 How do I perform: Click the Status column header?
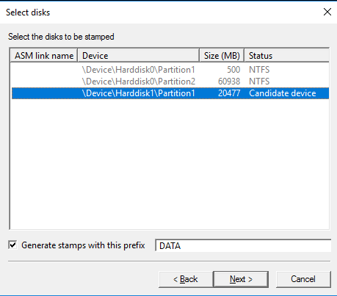click(x=287, y=56)
